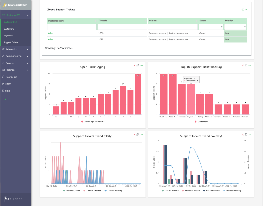Open the Customer 360 submenu item
The width and height of the screenshot is (263, 206).
[10, 22]
